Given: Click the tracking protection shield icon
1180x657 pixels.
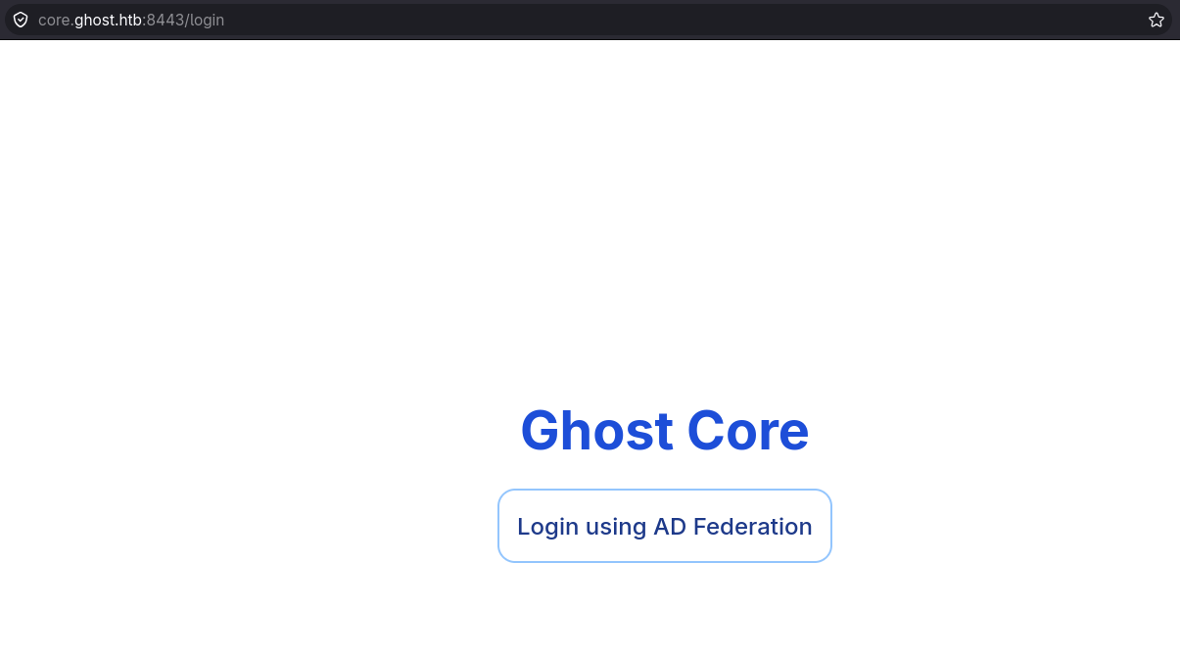Looking at the screenshot, I should coord(21,20).
